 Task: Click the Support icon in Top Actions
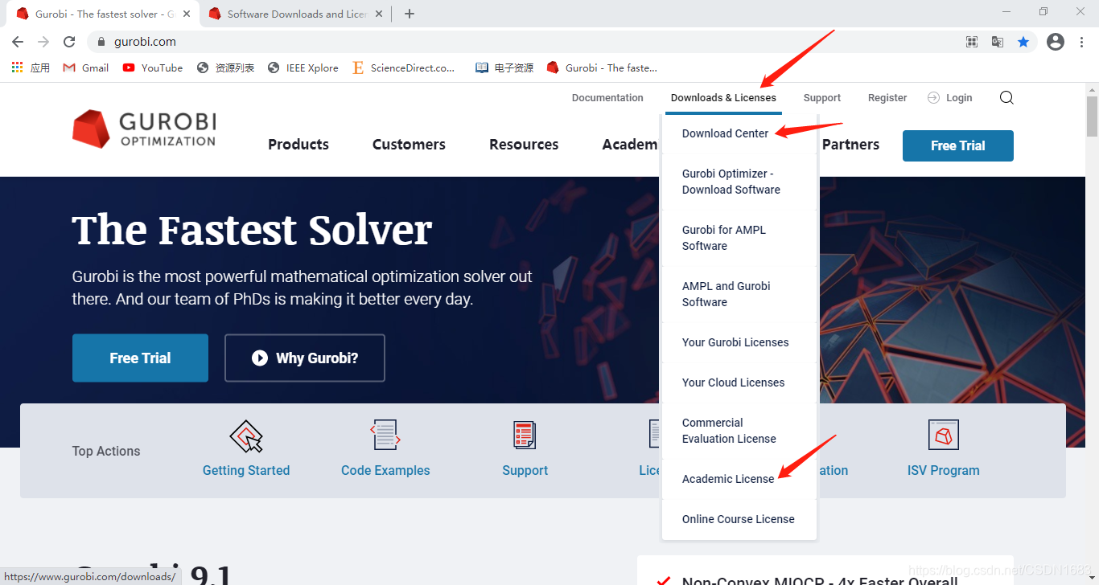click(525, 436)
